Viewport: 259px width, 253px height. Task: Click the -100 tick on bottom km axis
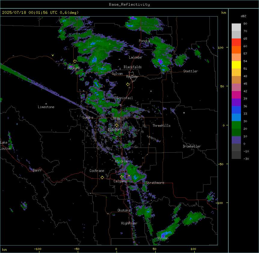tap(38, 249)
